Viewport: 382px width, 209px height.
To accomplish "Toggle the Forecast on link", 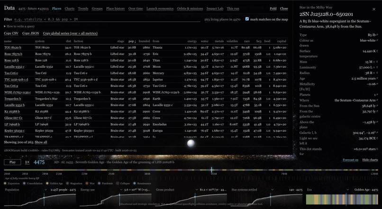I will tap(350, 160).
